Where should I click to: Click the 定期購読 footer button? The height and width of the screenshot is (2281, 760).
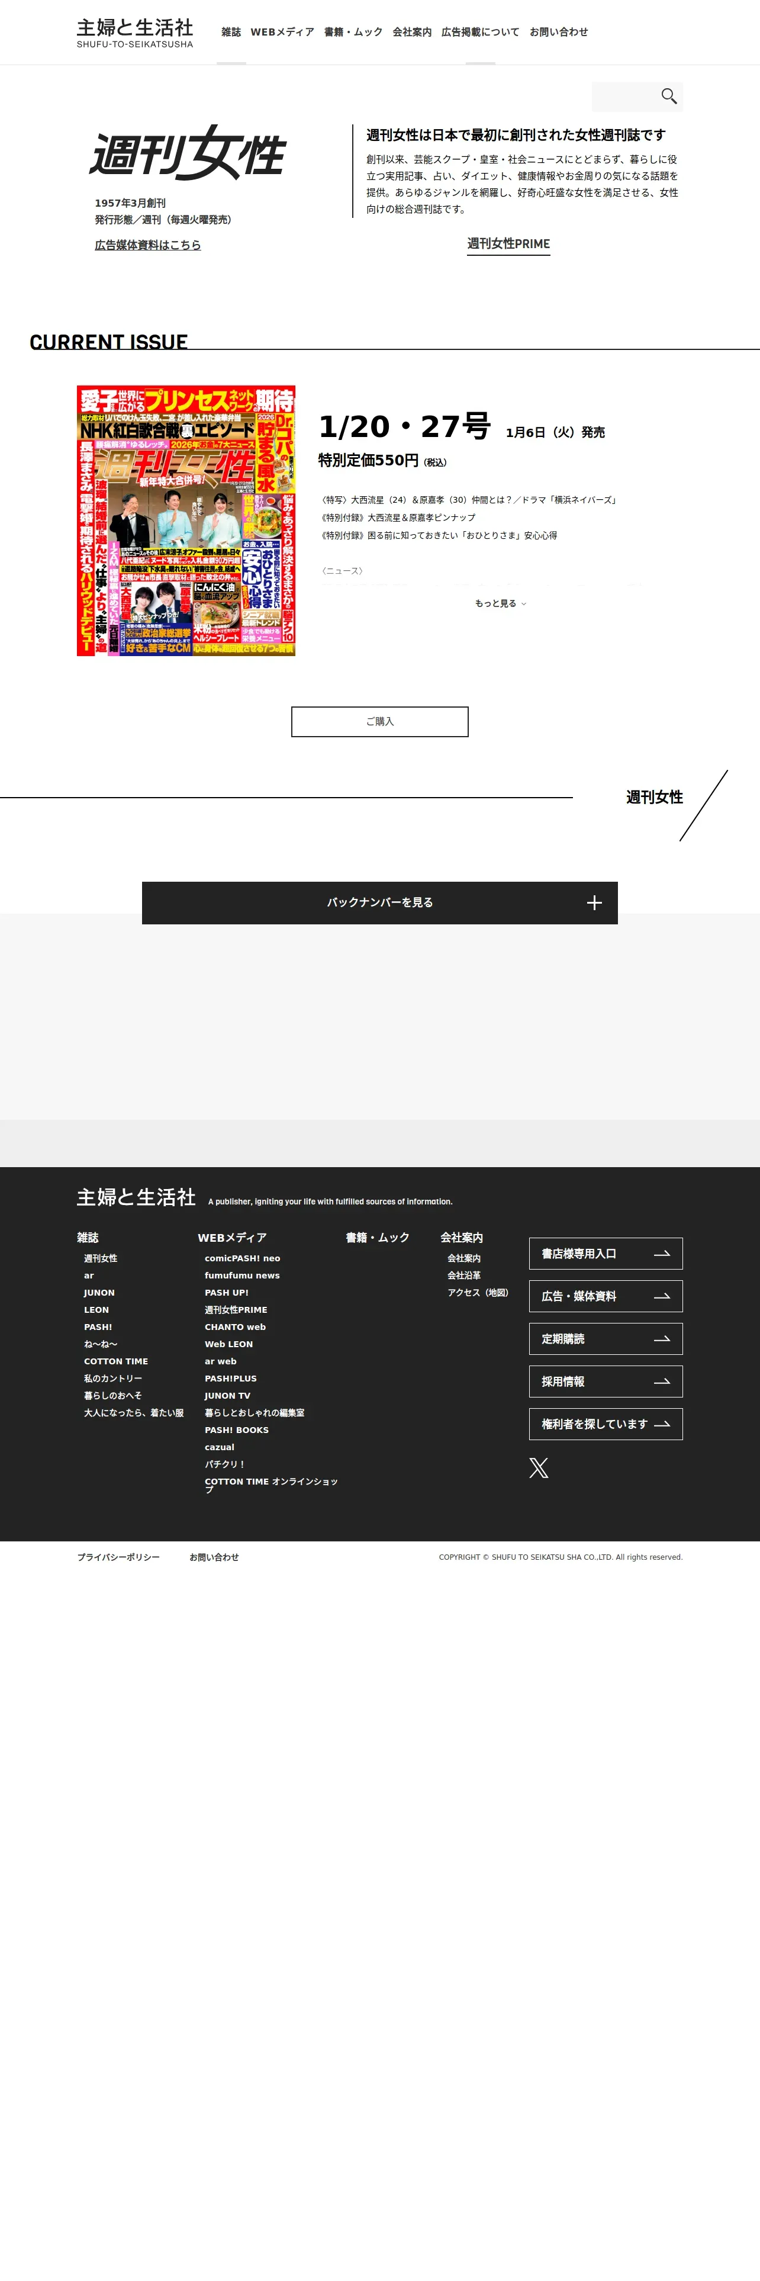[x=606, y=1338]
